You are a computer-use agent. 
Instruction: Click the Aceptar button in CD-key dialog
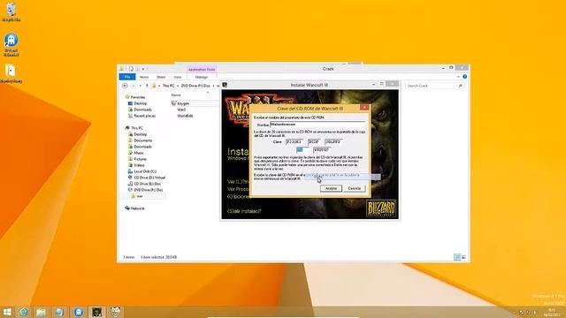click(x=331, y=188)
